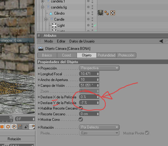Click the dotted grid point-level animation icon
Screen dimensions: 168x146
(x=20, y=127)
